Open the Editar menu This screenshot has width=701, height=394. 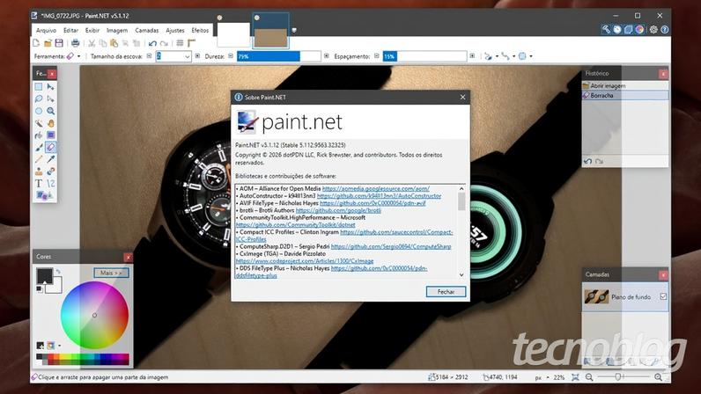coord(70,31)
